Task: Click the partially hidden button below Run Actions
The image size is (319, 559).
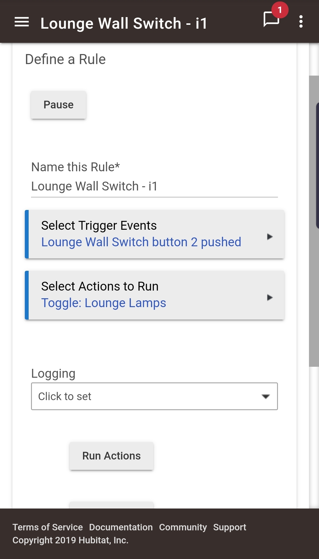Action: coord(111,505)
